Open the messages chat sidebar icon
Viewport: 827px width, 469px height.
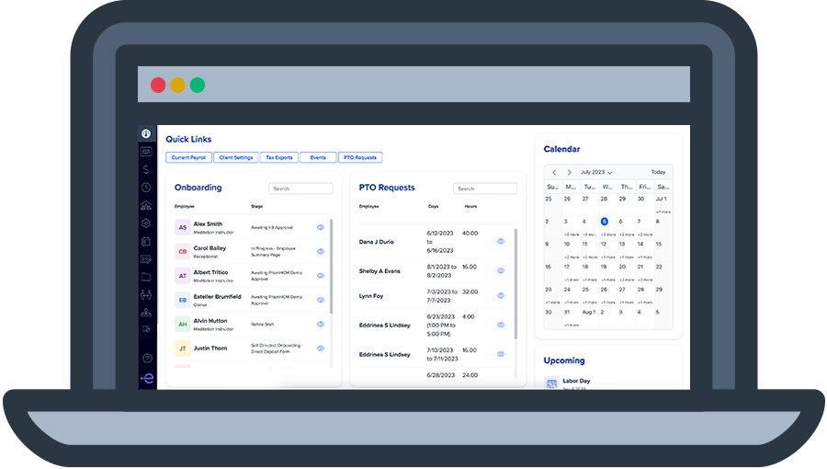pos(146,259)
